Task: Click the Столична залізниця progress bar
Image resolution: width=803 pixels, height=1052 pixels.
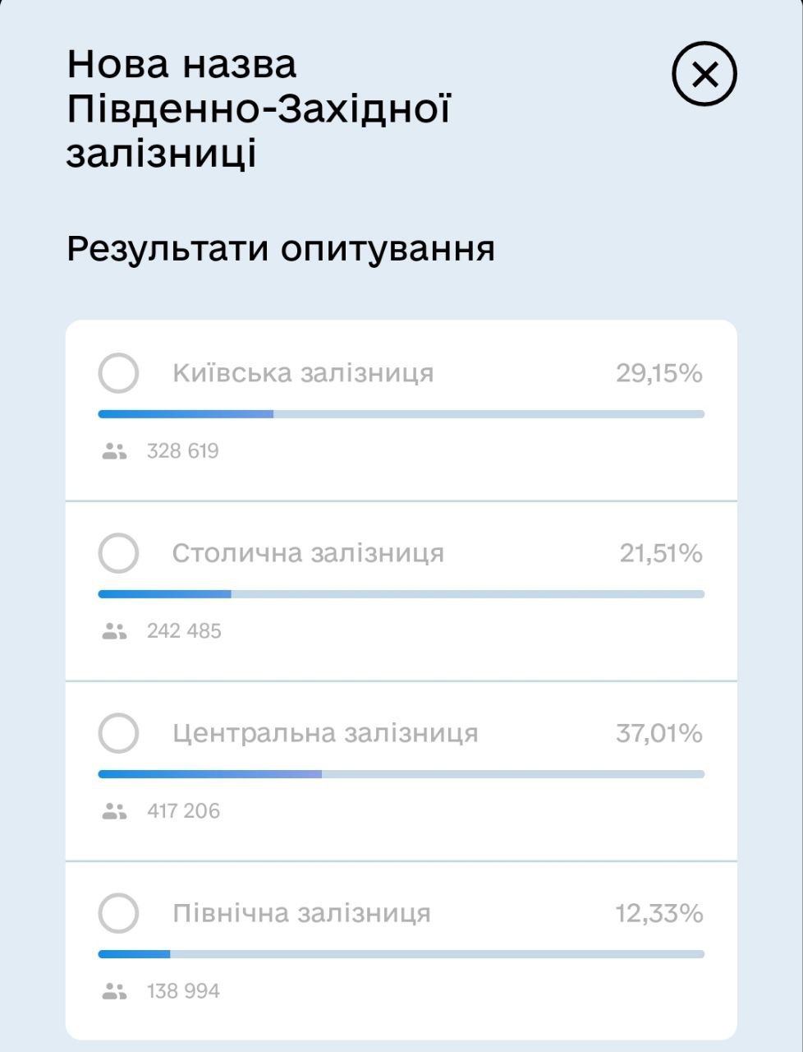Action: coord(401,594)
